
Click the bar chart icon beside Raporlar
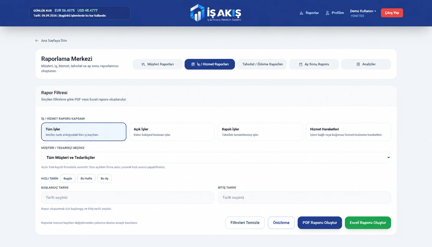coord(301,13)
